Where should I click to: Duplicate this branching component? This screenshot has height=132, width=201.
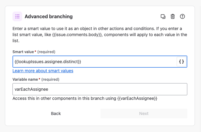(x=163, y=16)
